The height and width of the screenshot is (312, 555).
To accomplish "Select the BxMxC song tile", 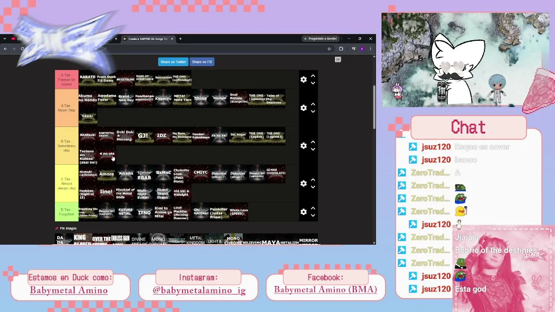I will pyautogui.click(x=163, y=173).
